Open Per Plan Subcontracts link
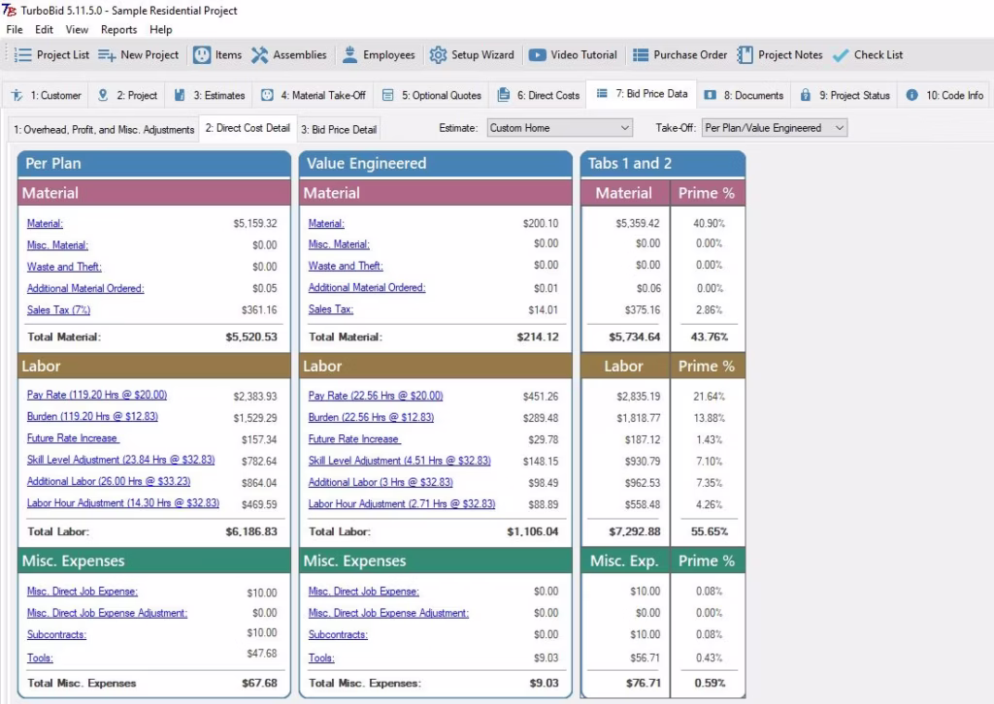 click(56, 634)
